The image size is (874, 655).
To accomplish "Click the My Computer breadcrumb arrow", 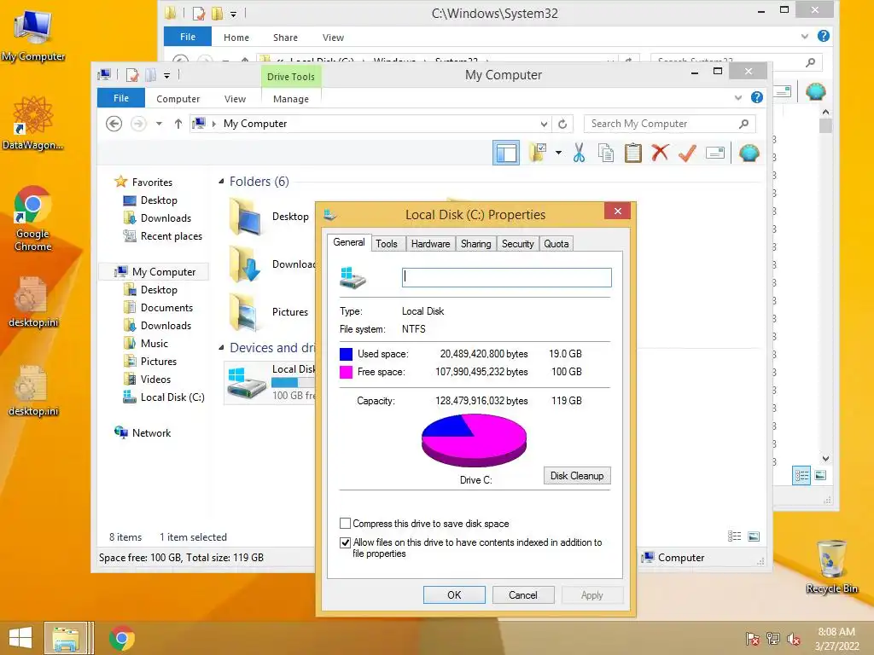I will tap(214, 124).
